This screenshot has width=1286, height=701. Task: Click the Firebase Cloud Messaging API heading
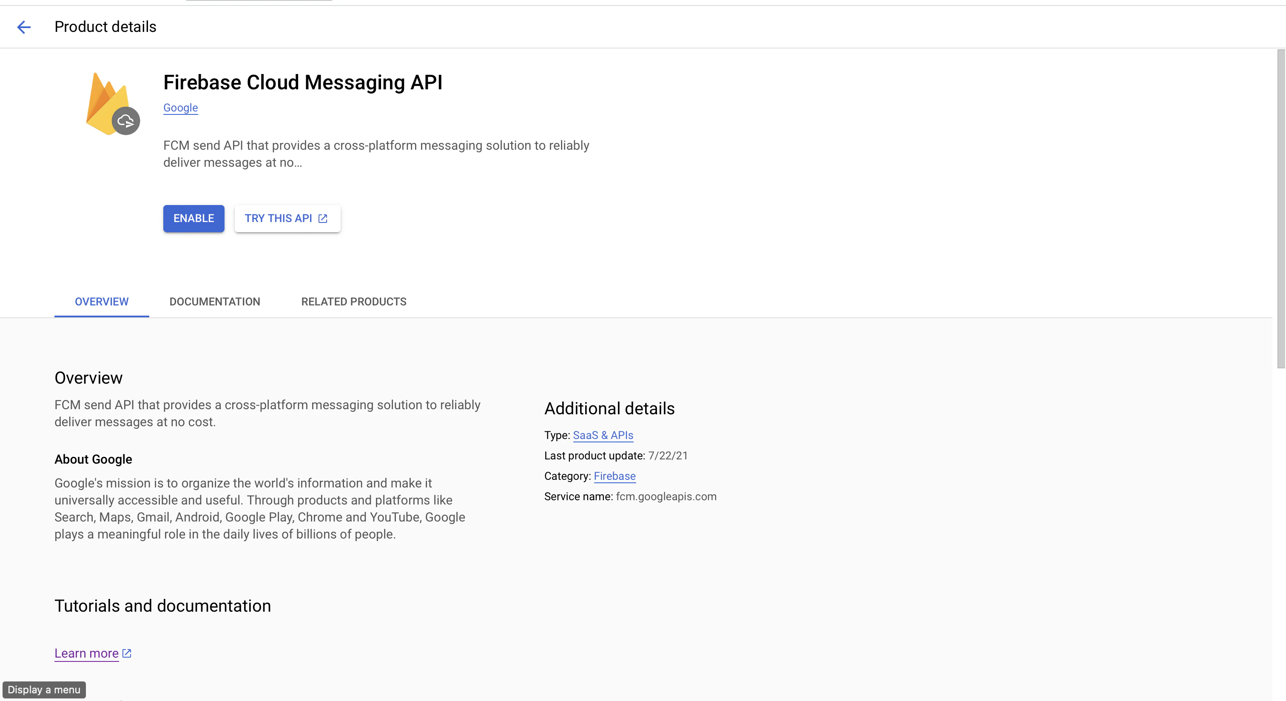(302, 83)
